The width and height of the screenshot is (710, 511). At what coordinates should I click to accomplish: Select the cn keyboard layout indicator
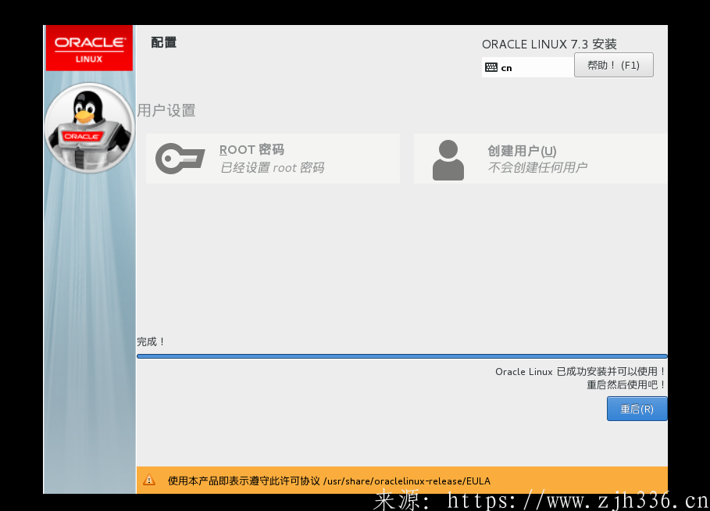(507, 68)
